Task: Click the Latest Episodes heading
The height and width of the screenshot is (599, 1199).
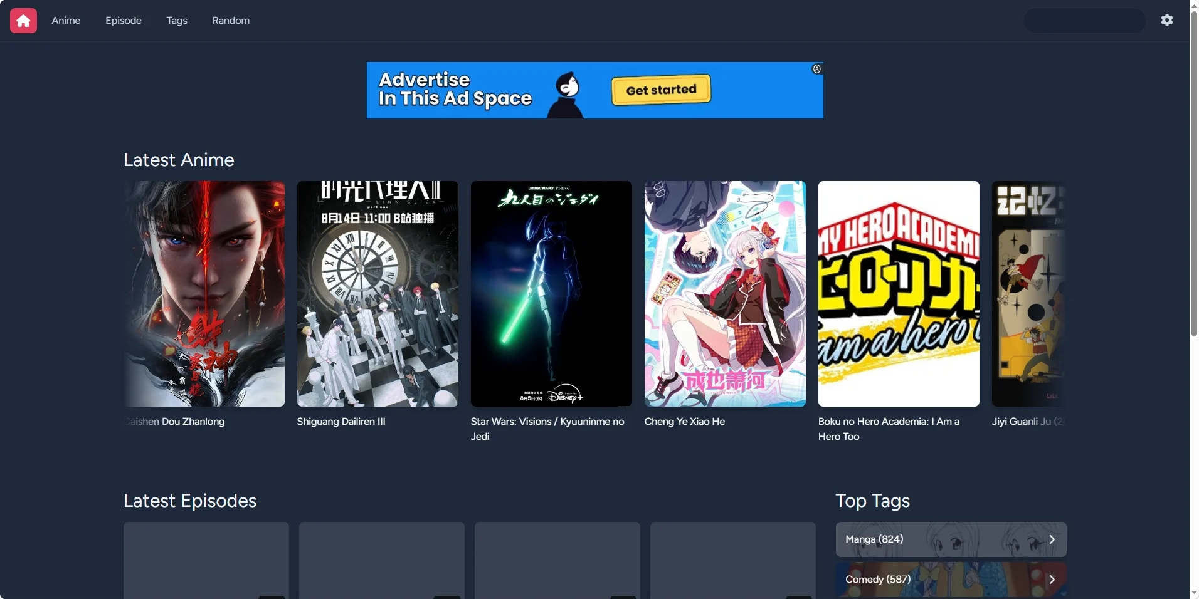Action: click(190, 501)
